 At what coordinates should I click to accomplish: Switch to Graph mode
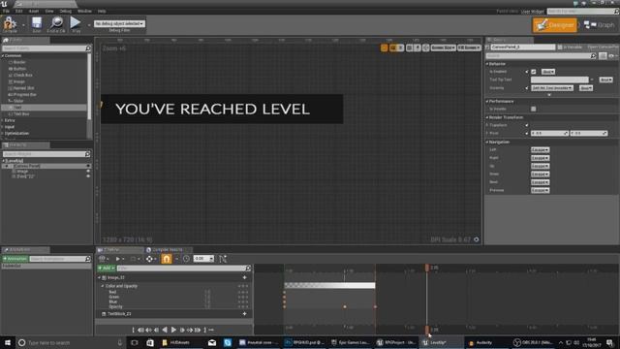point(600,25)
